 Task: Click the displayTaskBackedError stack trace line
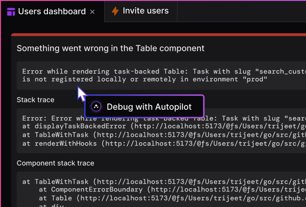(164, 126)
